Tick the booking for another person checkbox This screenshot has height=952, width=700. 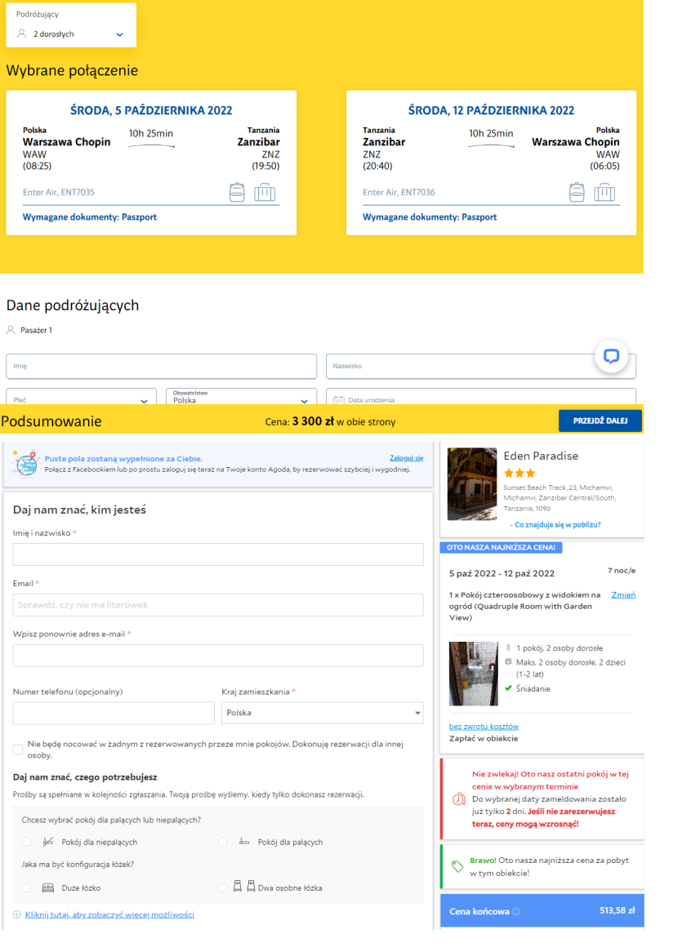coord(18,750)
